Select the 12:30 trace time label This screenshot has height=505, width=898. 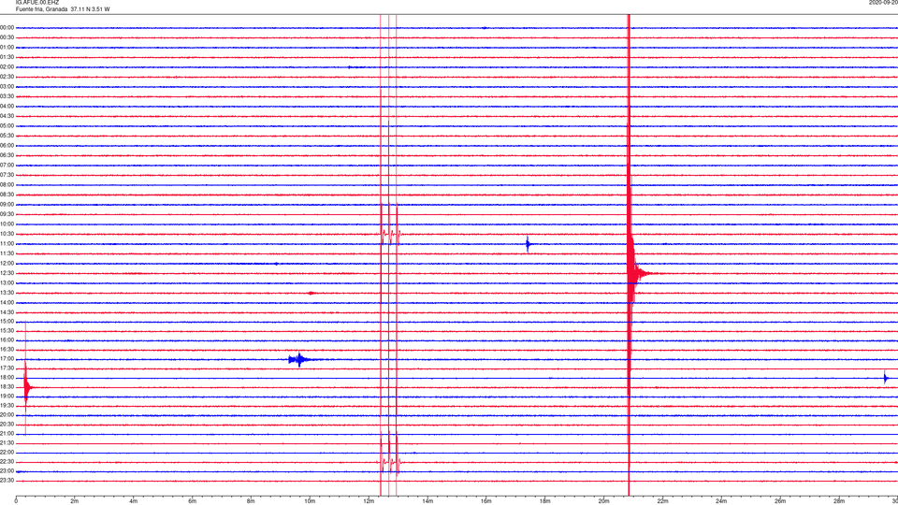click(x=7, y=273)
